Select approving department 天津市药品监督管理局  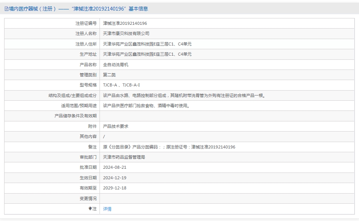[x=124, y=157]
